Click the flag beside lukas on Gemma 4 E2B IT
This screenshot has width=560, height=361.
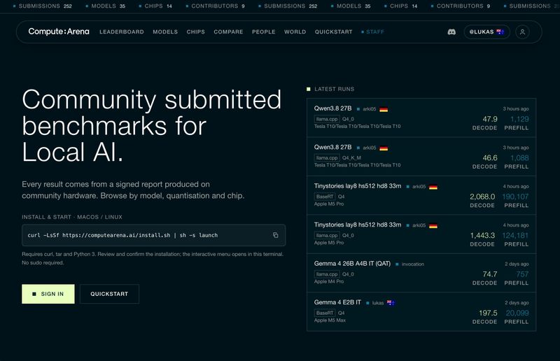(391, 303)
